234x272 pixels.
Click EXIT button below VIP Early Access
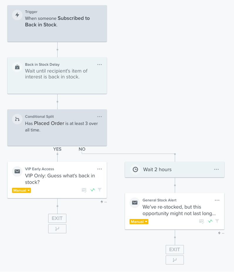point(57,218)
